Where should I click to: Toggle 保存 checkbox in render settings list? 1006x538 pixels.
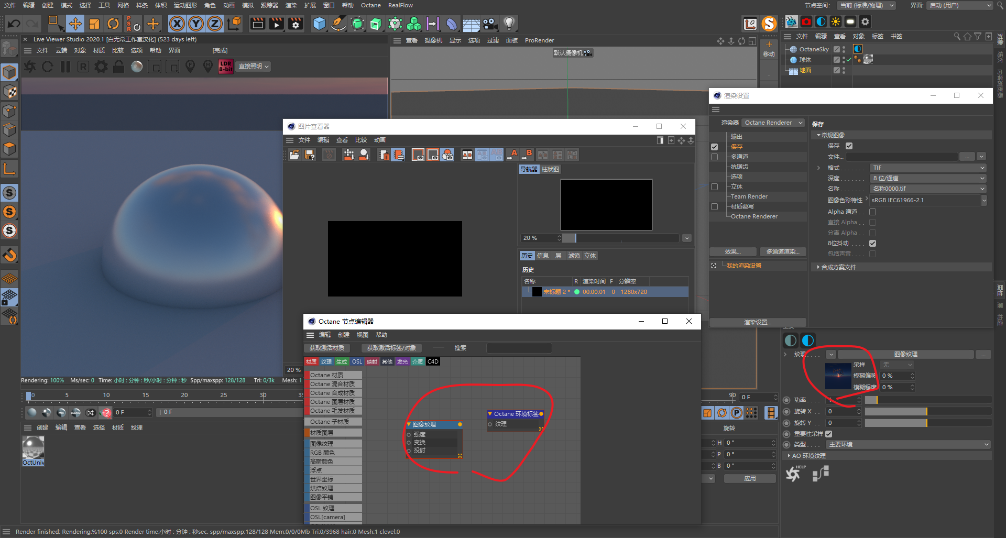click(714, 147)
